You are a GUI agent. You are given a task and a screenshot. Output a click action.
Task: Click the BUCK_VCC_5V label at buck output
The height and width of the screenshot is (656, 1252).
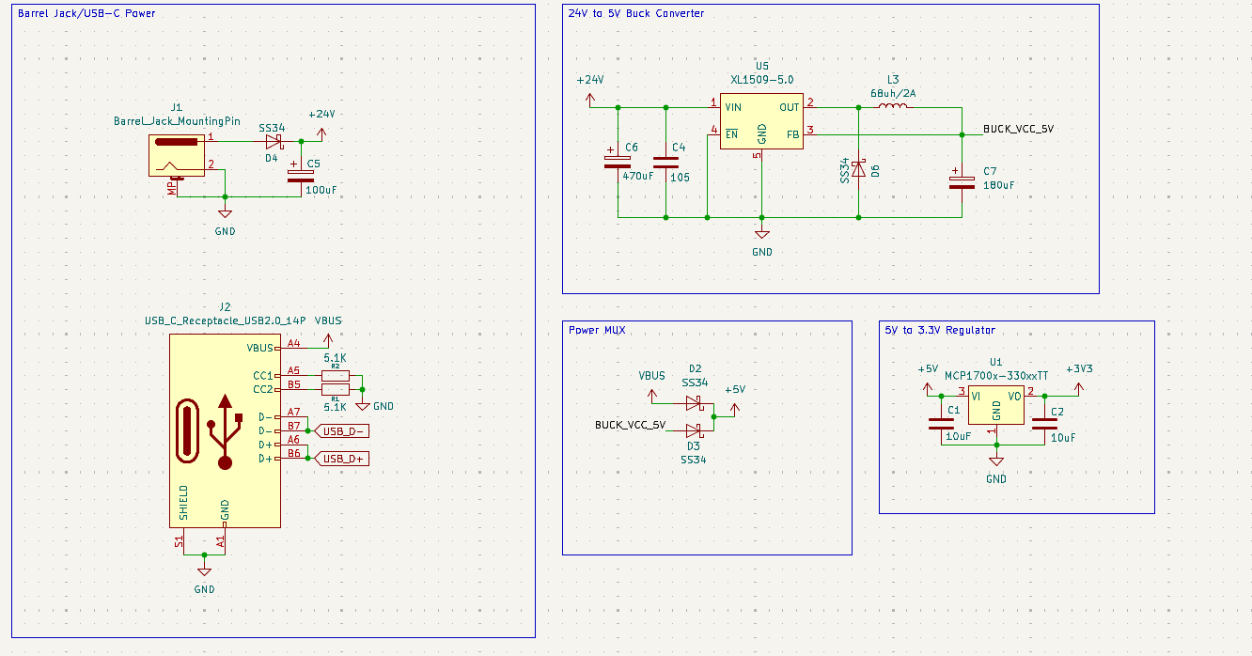coord(1018,129)
